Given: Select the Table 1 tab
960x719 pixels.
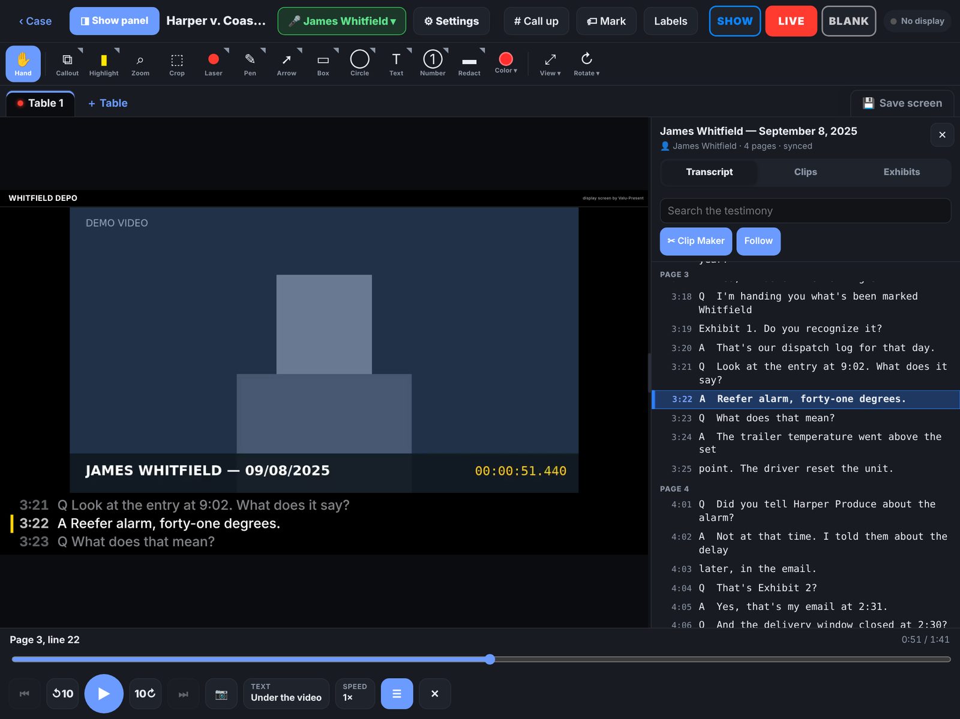Looking at the screenshot, I should point(40,103).
